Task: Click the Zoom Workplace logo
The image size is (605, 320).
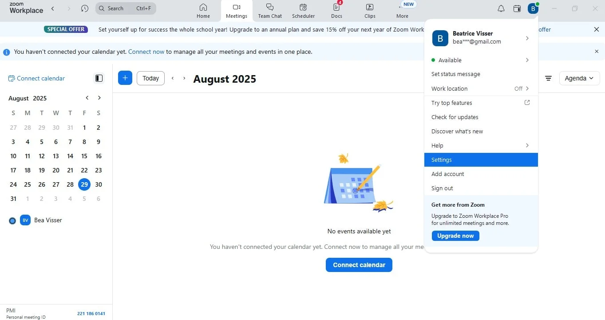Action: [26, 8]
